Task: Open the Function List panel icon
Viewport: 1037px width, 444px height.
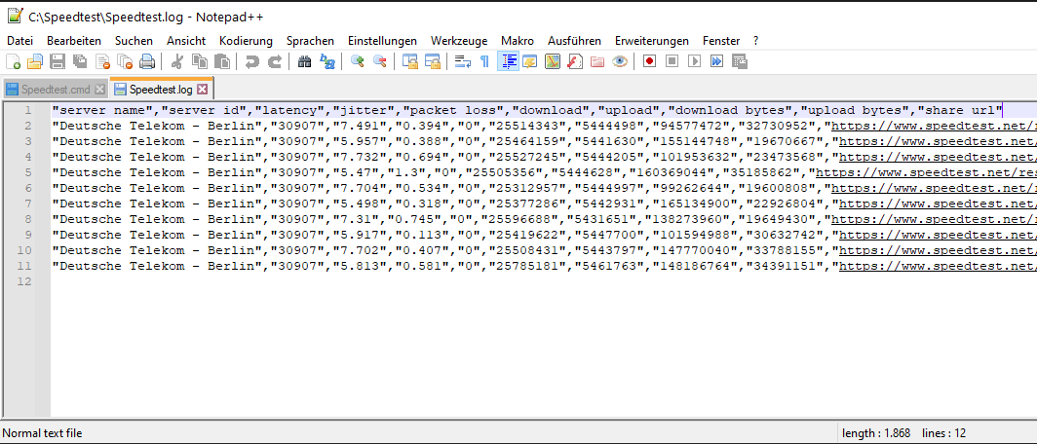Action: (x=575, y=62)
